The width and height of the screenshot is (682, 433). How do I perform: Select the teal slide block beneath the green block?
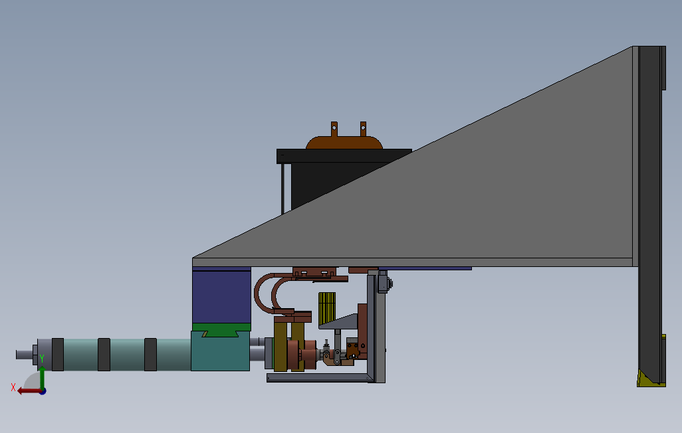[221, 353]
